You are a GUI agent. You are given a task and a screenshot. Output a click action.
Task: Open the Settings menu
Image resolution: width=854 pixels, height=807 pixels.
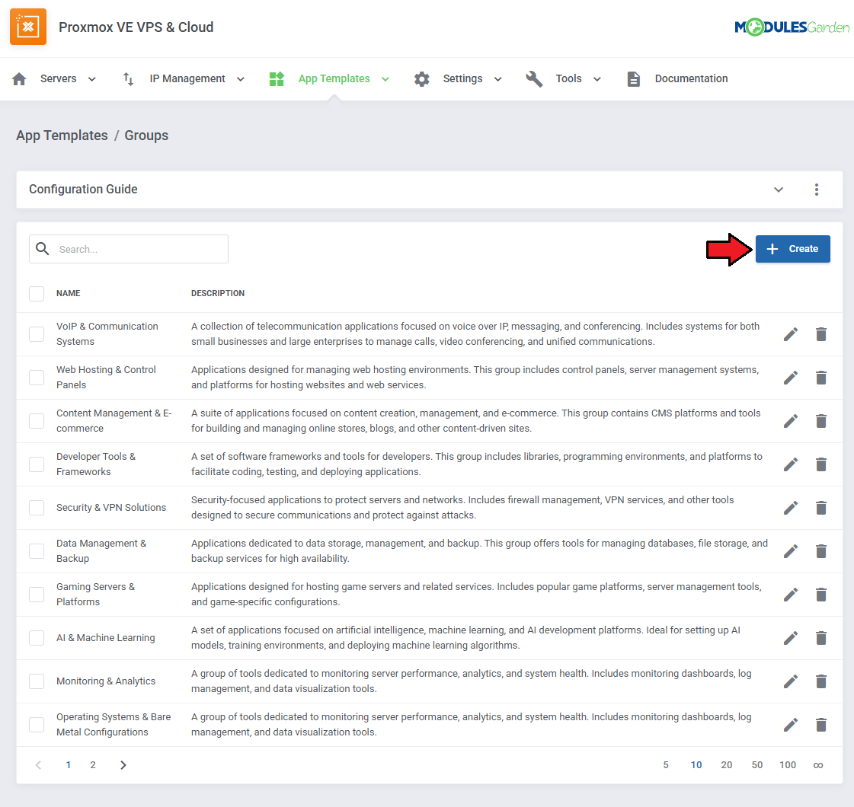(462, 79)
